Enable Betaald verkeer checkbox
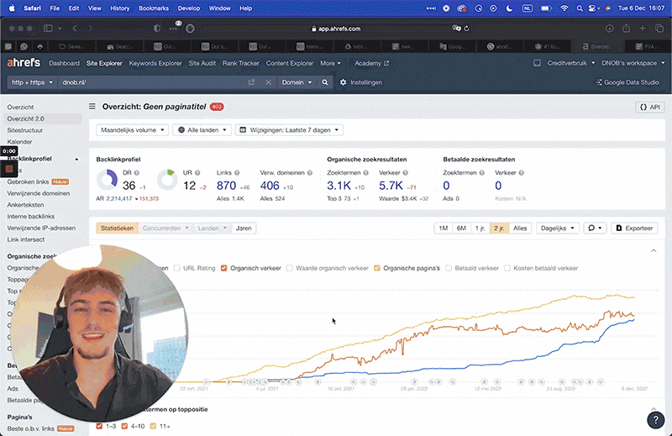This screenshot has height=436, width=672. point(449,268)
